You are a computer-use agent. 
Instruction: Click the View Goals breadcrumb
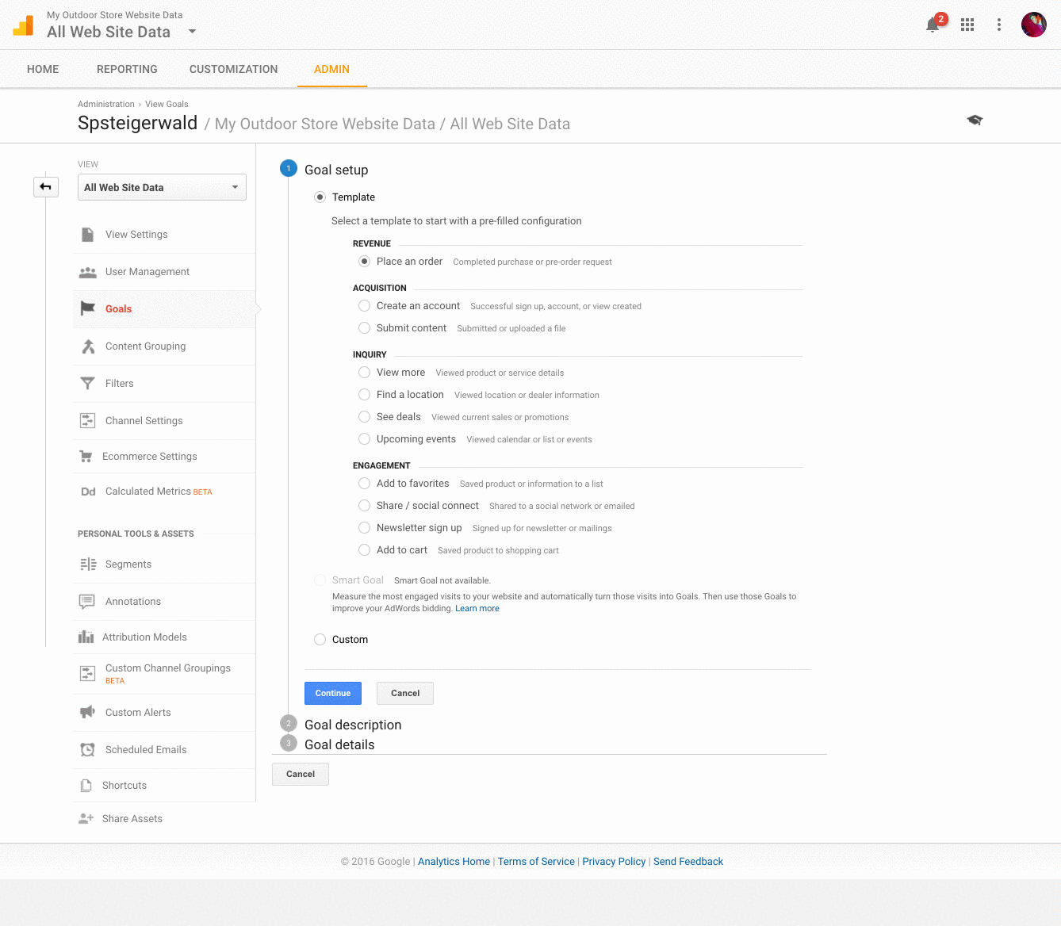click(x=167, y=104)
